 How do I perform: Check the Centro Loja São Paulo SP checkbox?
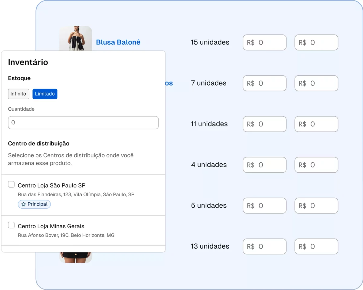11,184
